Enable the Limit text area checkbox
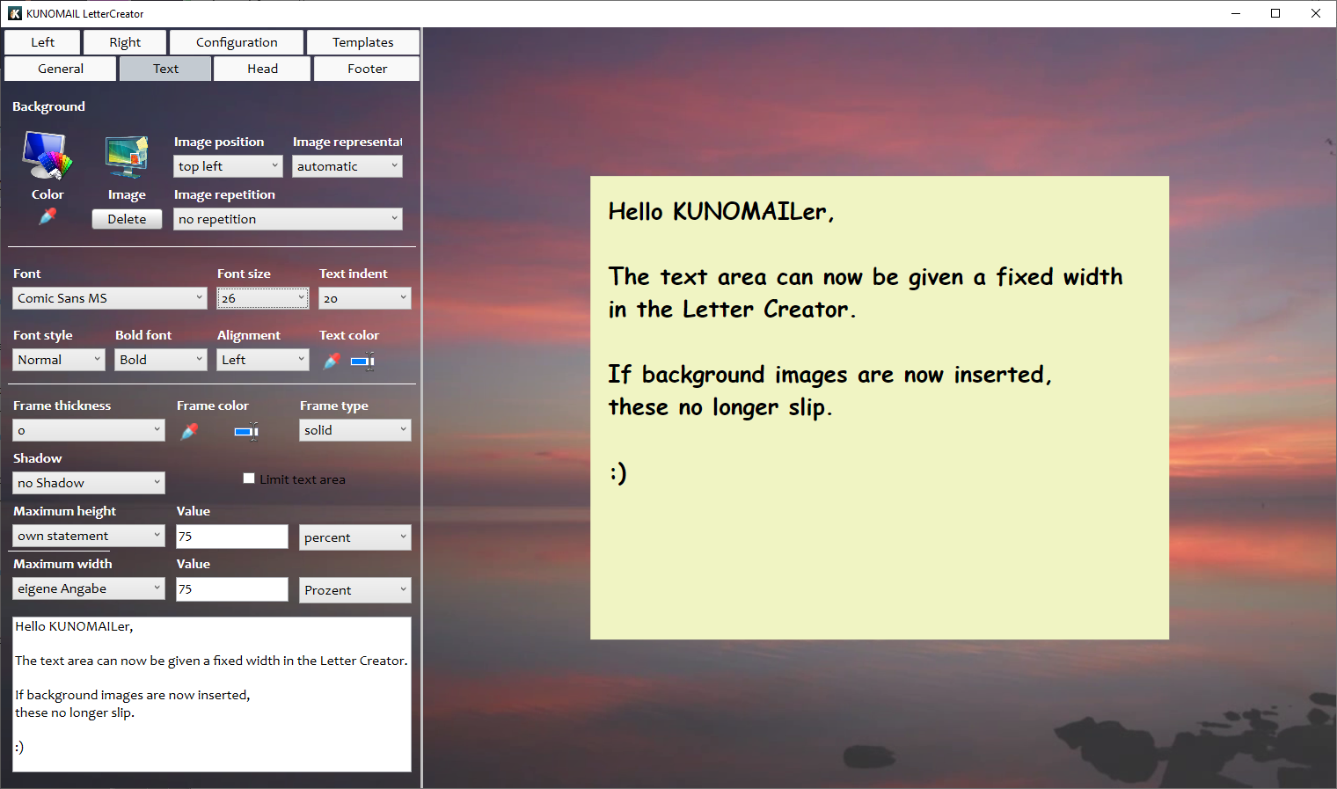1337x789 pixels. (249, 479)
